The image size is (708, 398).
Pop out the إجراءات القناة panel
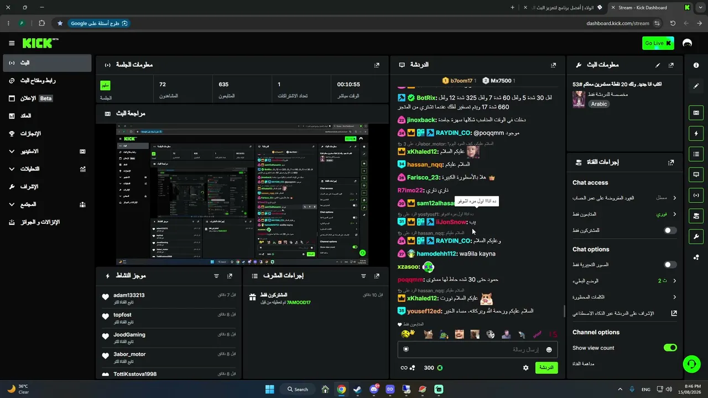point(671,163)
